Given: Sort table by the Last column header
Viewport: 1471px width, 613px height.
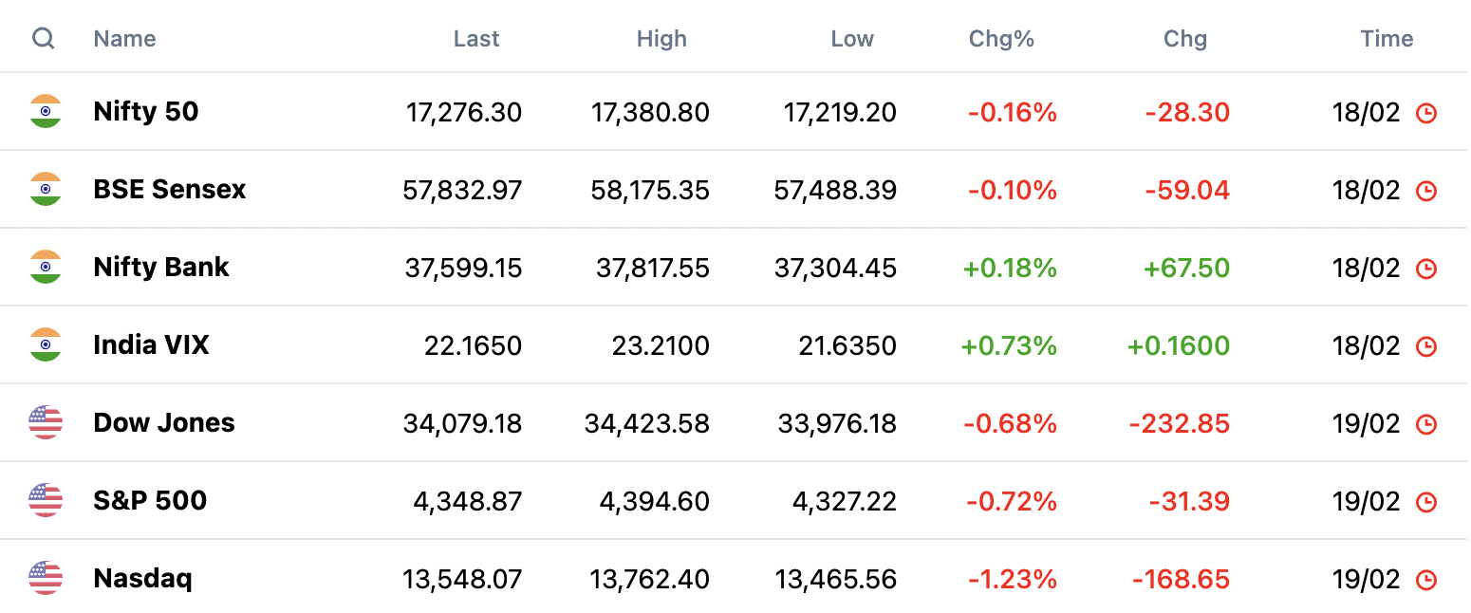Looking at the screenshot, I should (x=476, y=39).
